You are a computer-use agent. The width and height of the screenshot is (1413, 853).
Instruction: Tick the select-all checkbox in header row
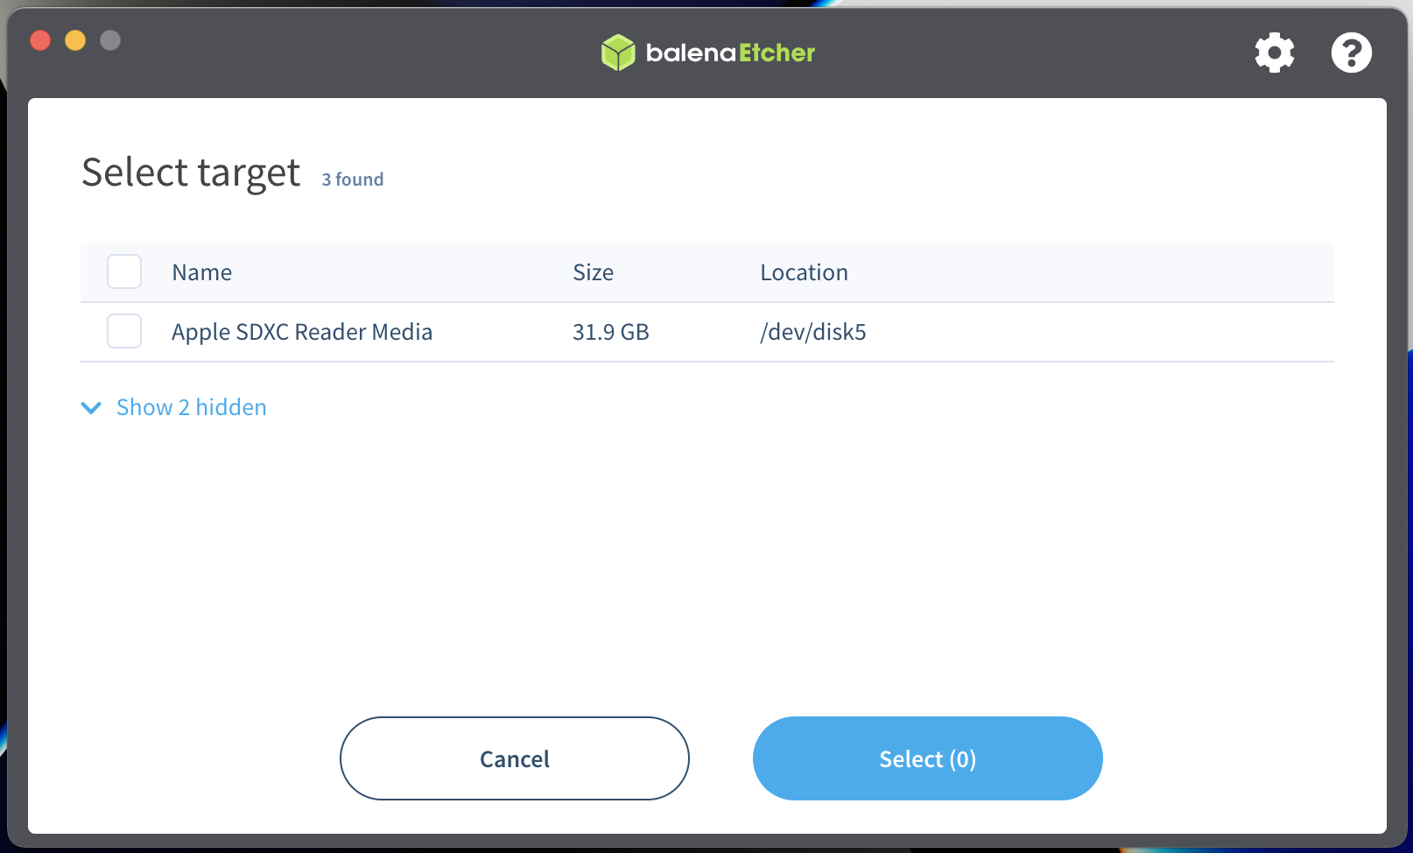(x=124, y=272)
